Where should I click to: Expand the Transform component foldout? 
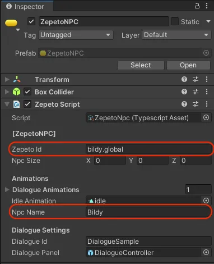click(x=7, y=79)
